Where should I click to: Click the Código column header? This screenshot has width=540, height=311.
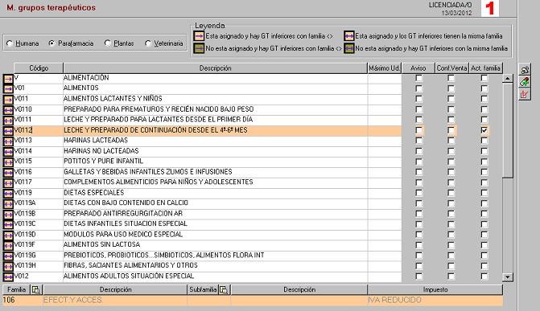click(39, 68)
